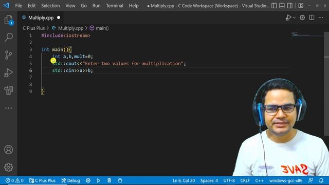Go to line via Ln 6, Col 20

click(184, 180)
